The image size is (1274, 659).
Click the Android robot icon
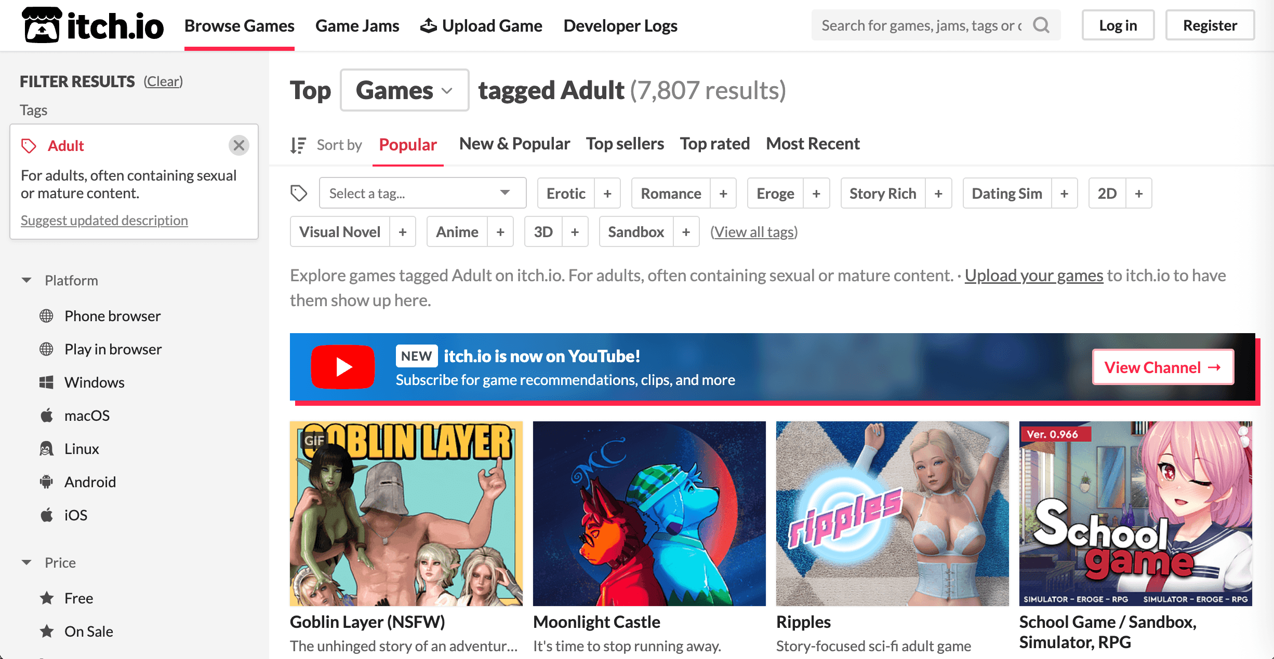[46, 482]
